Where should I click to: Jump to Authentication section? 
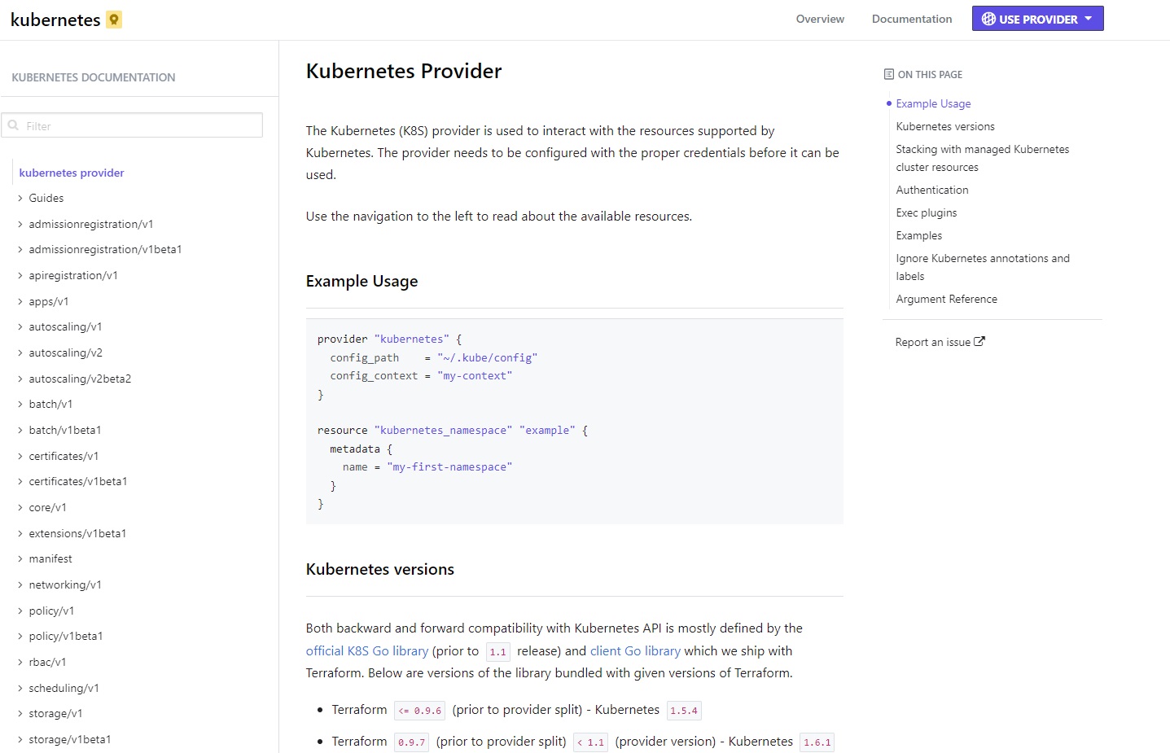pyautogui.click(x=932, y=190)
